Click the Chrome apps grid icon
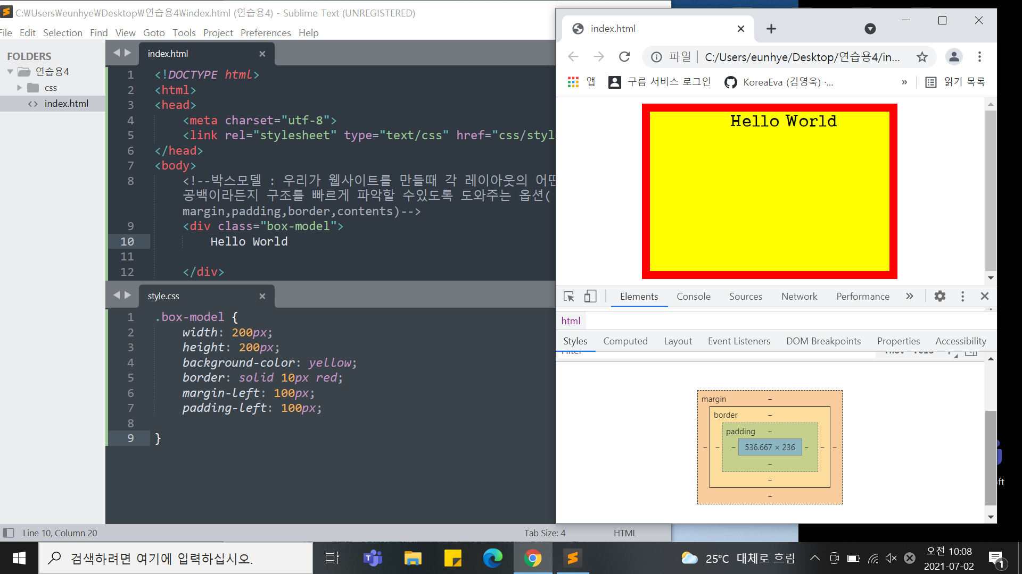 click(573, 82)
